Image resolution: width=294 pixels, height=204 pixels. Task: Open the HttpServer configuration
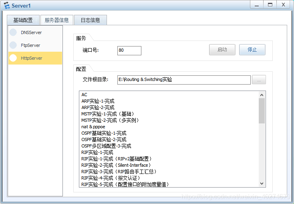pos(35,58)
